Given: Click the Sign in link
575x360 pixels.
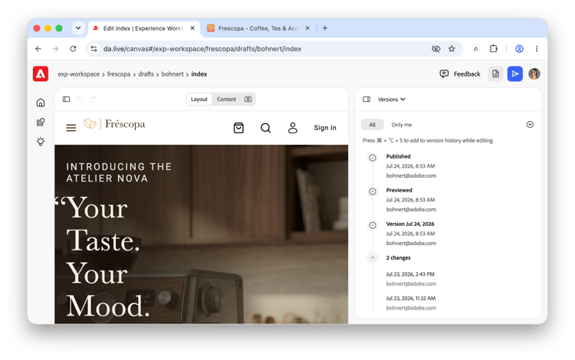Looking at the screenshot, I should coord(325,128).
